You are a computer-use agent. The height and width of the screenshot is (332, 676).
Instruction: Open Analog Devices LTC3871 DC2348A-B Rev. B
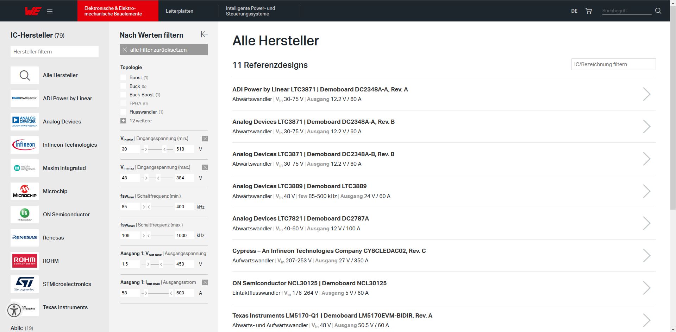(313, 154)
